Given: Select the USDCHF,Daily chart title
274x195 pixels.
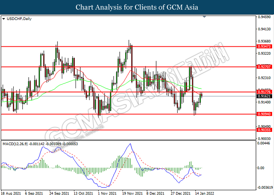Looking at the screenshot, I should (19, 19).
